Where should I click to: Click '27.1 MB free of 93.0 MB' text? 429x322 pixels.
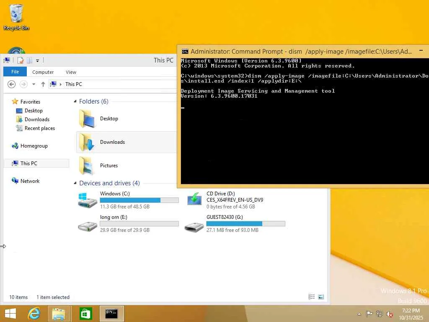232,230
